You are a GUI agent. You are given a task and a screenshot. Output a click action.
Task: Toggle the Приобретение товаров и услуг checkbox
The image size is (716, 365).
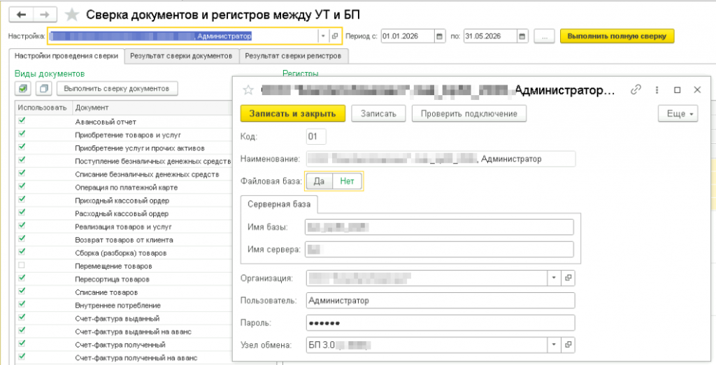tap(22, 134)
